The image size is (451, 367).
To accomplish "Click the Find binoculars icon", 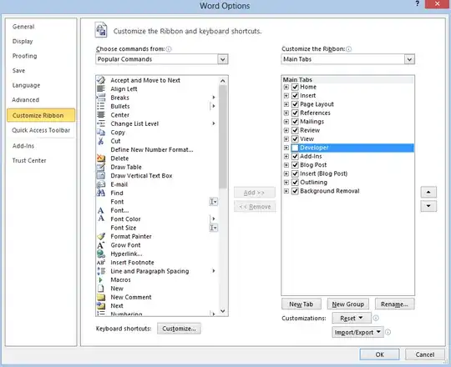I will point(101,193).
